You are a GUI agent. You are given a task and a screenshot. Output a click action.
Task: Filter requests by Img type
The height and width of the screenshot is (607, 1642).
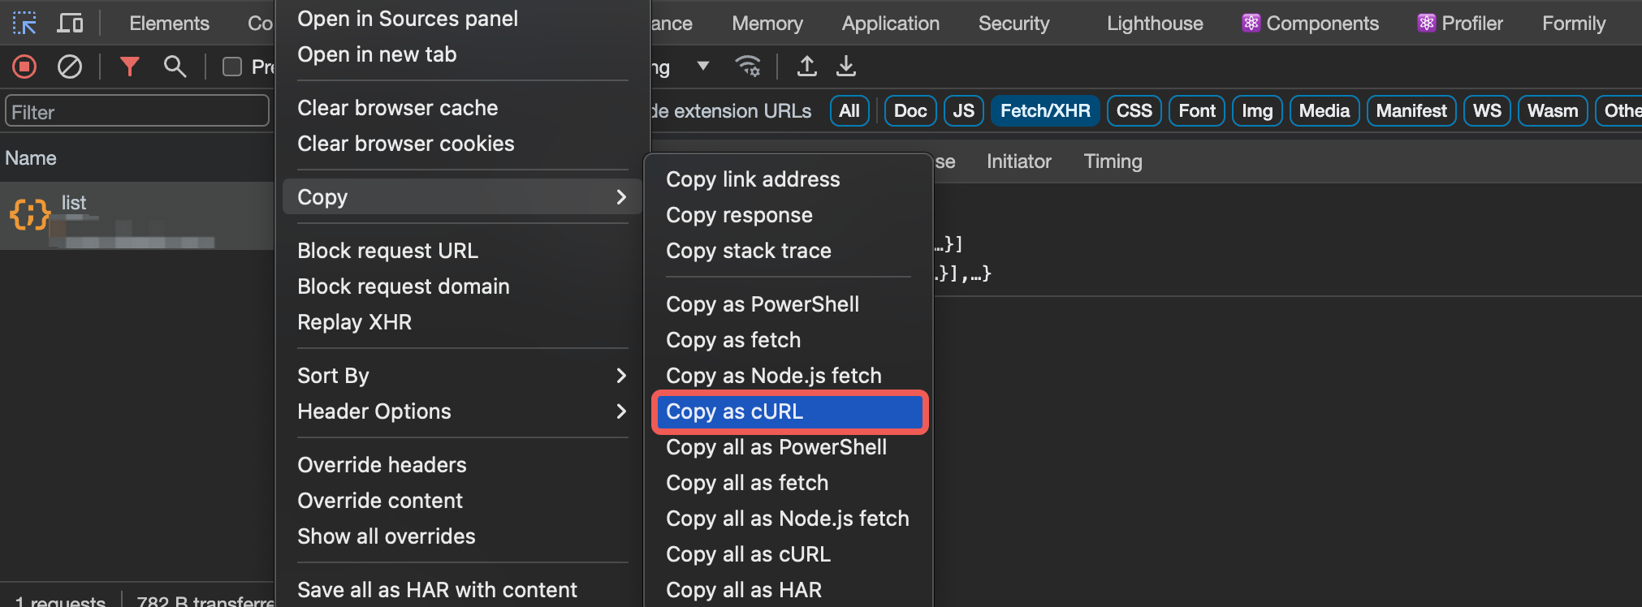1257,111
